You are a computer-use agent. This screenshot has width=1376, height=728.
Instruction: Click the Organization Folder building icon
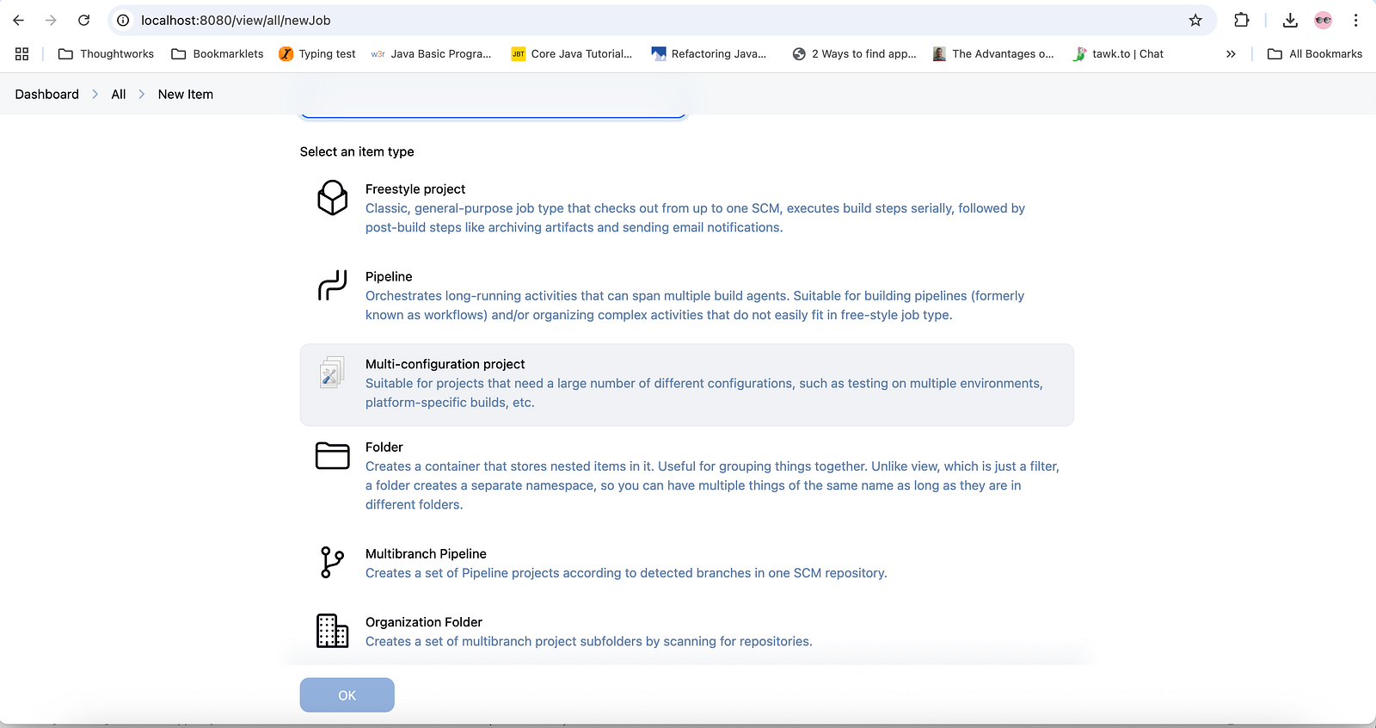point(333,631)
